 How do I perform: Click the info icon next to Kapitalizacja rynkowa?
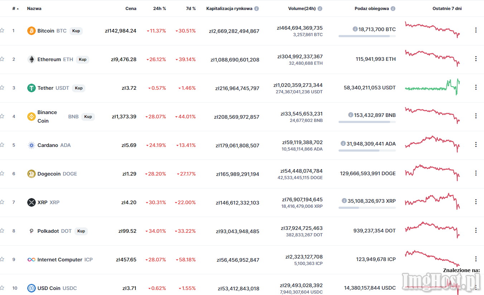(x=257, y=9)
